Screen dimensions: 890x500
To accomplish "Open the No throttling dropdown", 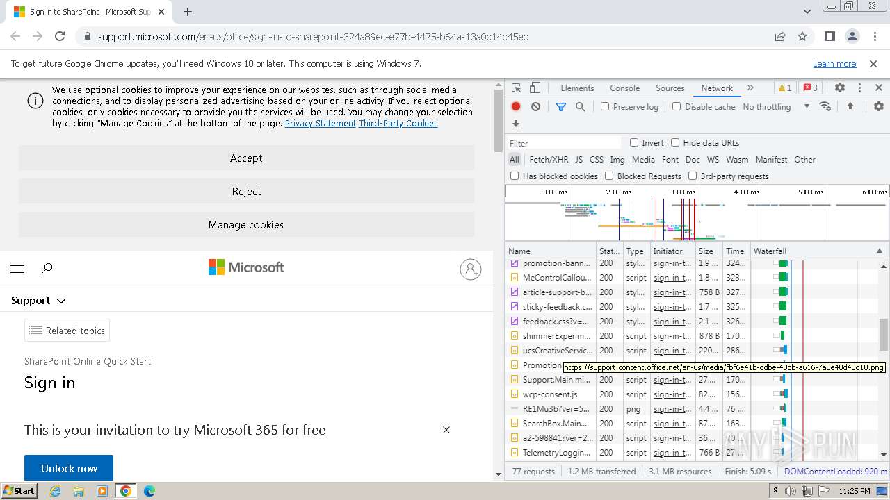I will 776,107.
